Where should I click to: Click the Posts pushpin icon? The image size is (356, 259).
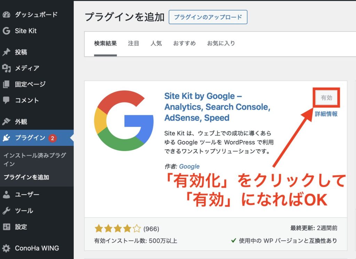click(x=6, y=52)
